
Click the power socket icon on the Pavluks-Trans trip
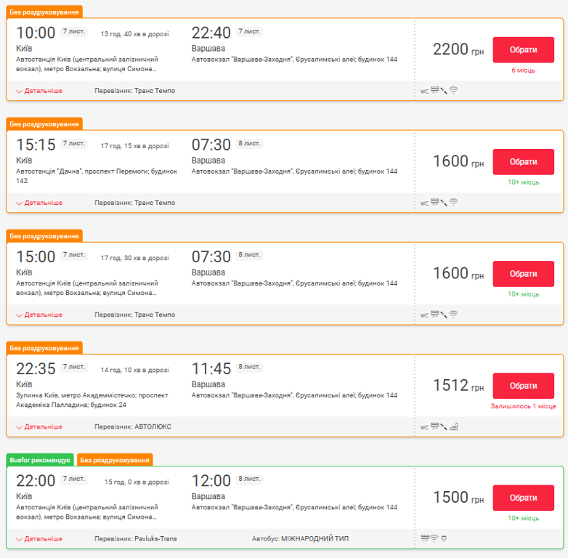click(443, 538)
